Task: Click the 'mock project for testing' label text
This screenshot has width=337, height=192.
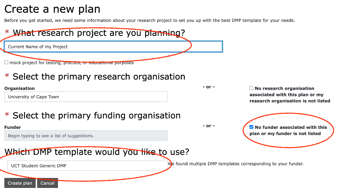Action: coord(71,63)
